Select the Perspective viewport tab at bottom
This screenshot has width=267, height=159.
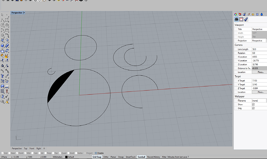pos(17,149)
